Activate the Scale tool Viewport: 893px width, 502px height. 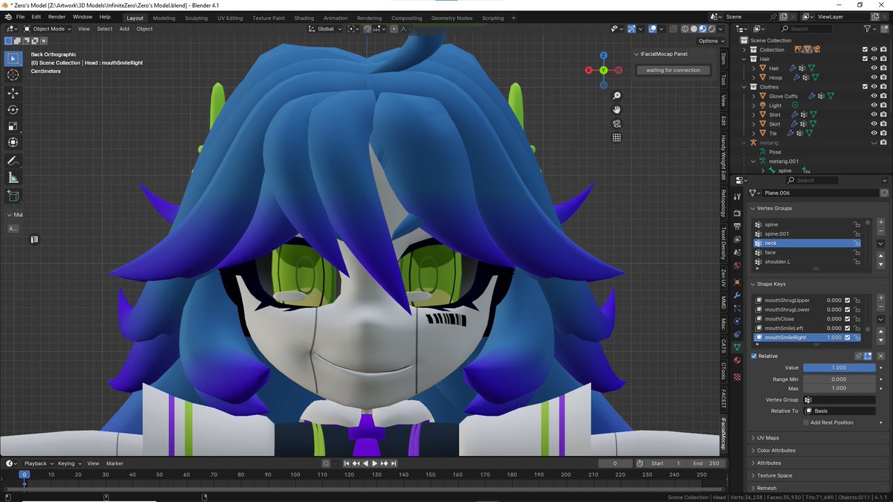coord(13,126)
